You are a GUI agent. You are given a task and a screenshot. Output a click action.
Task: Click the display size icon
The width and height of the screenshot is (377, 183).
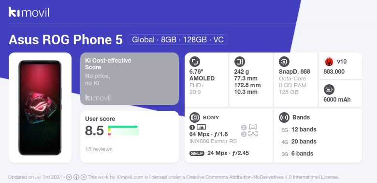tap(195, 62)
